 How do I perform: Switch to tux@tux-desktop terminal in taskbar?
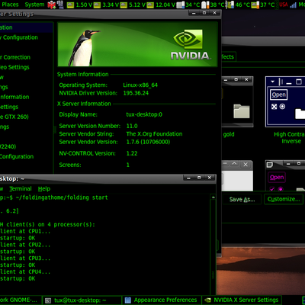click(x=82, y=300)
